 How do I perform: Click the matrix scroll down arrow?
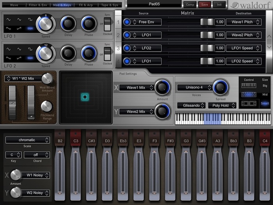268,46
